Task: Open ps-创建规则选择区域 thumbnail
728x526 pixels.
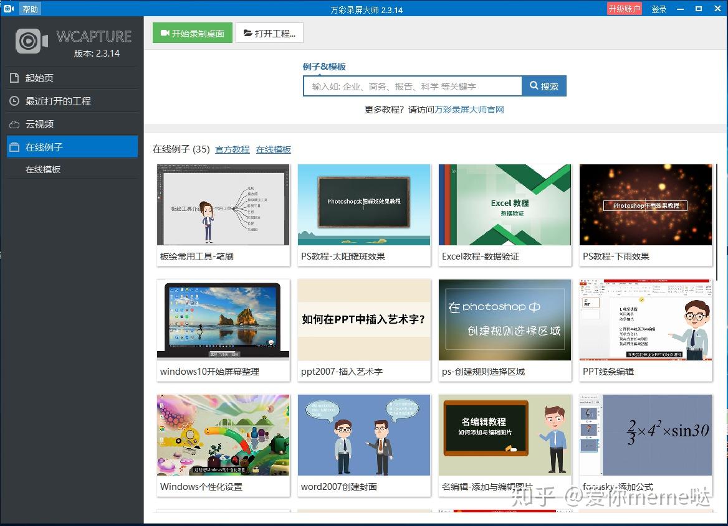Action: click(505, 319)
